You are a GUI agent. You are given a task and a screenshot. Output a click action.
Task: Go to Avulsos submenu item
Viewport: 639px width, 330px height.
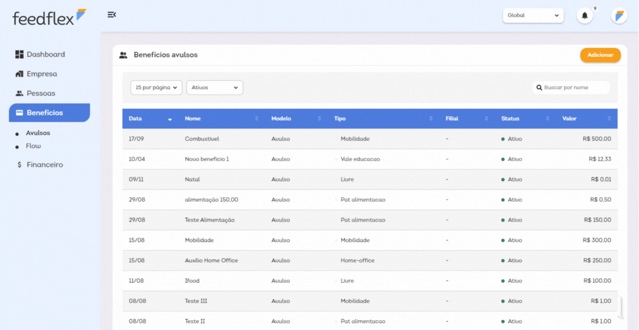tap(38, 133)
